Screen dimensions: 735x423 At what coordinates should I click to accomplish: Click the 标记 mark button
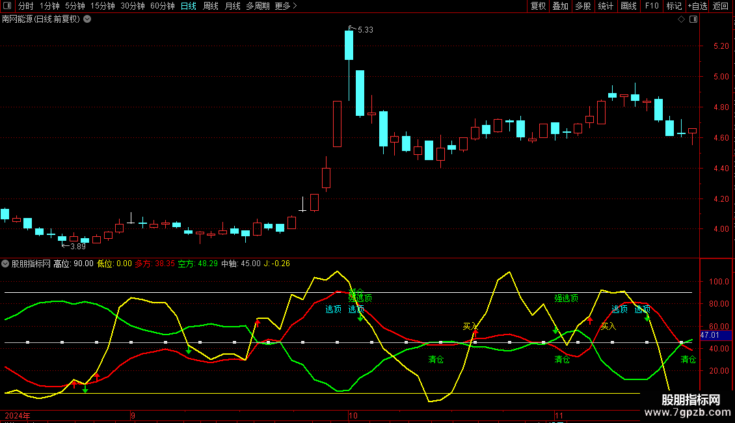(x=674, y=6)
